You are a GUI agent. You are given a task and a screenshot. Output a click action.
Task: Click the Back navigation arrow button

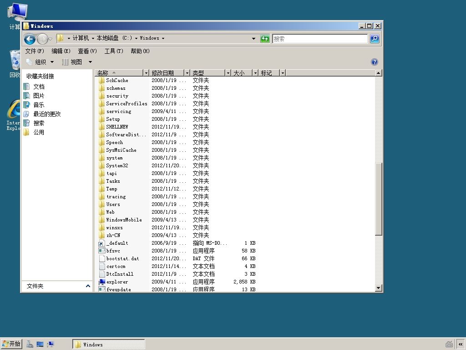30,39
